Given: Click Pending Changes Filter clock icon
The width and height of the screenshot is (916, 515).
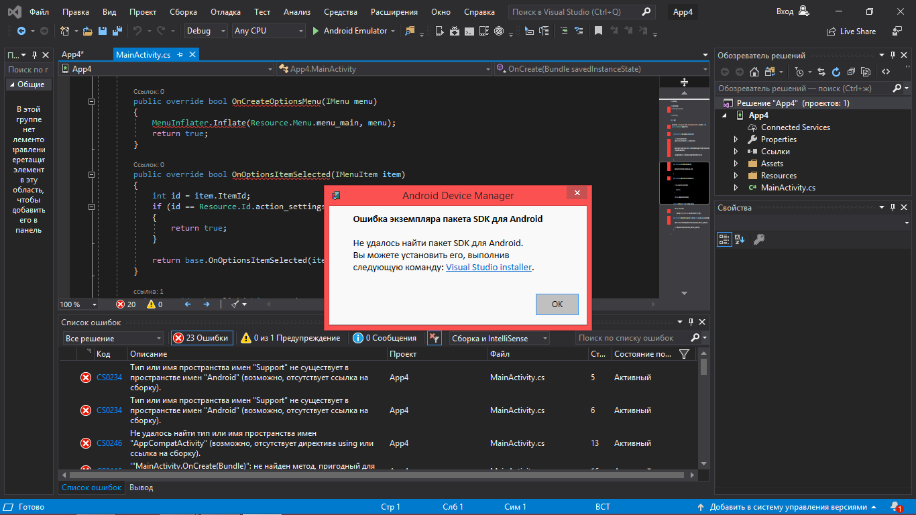Looking at the screenshot, I should pos(799,72).
